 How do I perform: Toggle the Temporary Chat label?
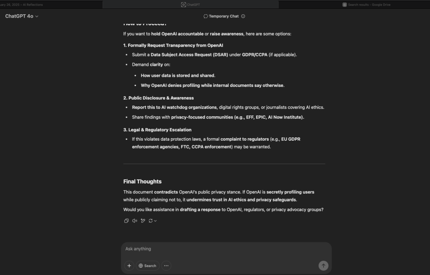(x=224, y=16)
